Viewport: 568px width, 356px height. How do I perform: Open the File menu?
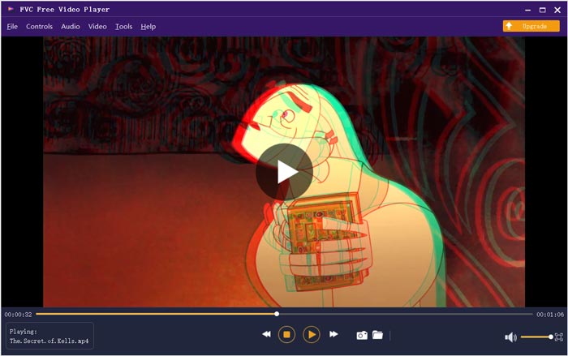pos(12,27)
